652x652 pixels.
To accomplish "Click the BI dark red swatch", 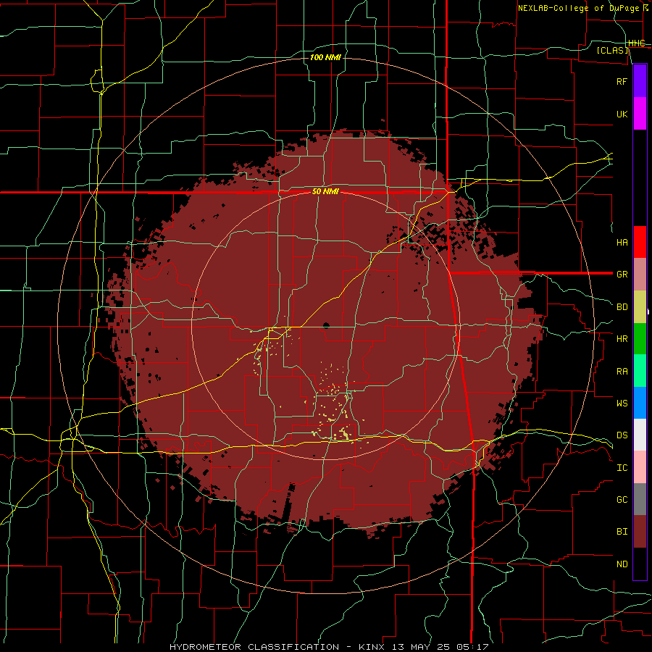I will [x=640, y=532].
